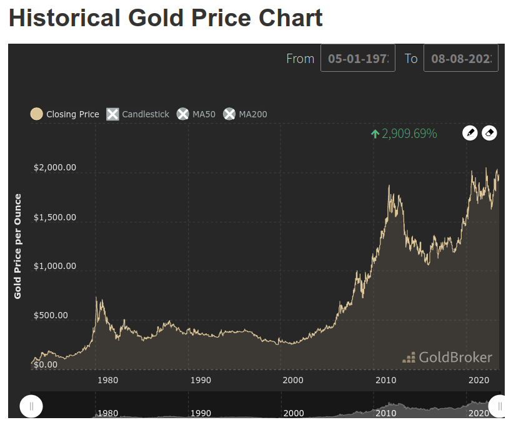Grab the left range slider handle
The image size is (516, 430).
tap(31, 406)
